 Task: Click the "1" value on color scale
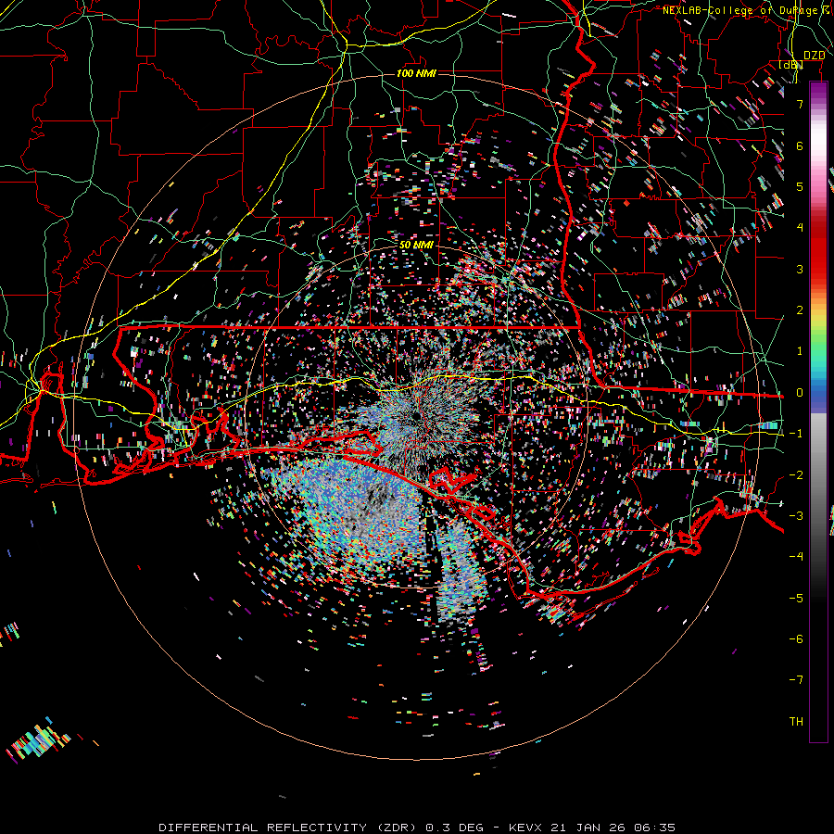[800, 351]
